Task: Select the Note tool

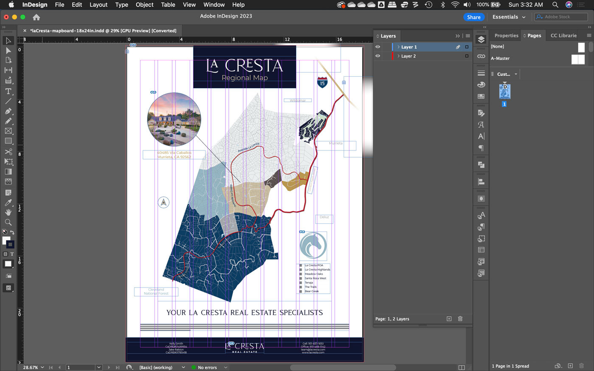Action: click(8, 192)
